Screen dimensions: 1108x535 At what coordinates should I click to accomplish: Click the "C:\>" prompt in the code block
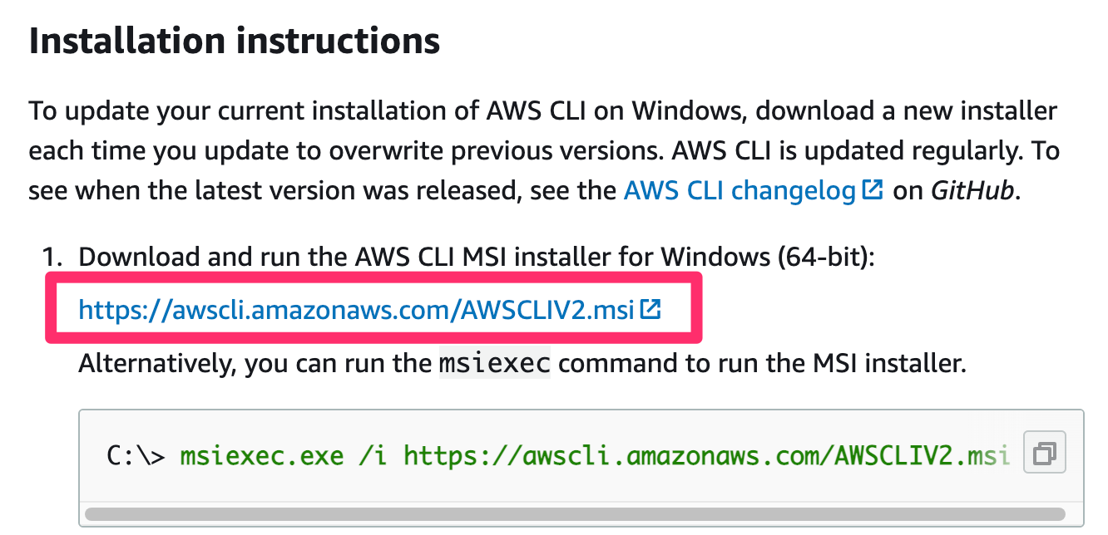click(x=136, y=455)
